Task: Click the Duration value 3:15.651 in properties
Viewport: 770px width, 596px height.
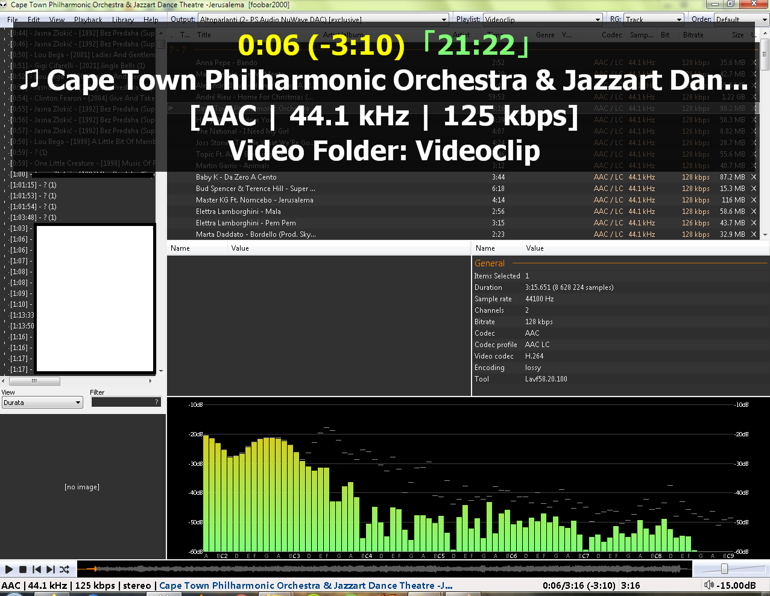Action: tap(569, 287)
